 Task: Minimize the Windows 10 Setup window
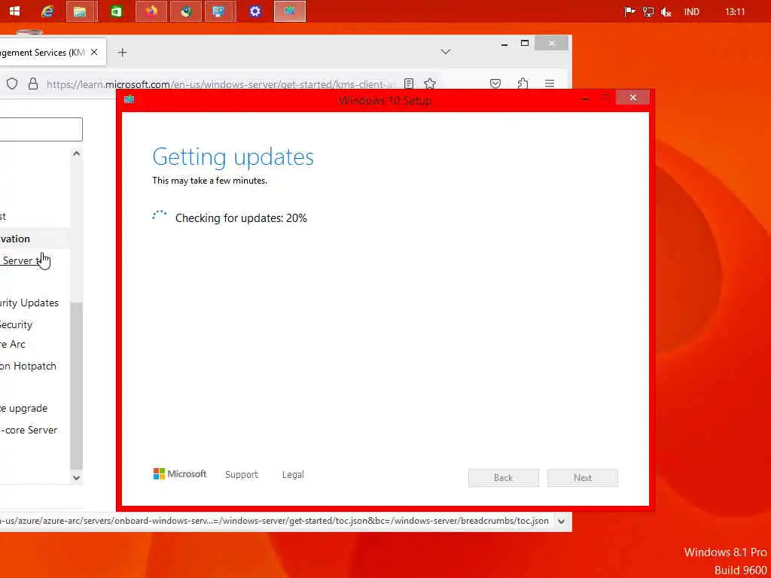tap(585, 99)
